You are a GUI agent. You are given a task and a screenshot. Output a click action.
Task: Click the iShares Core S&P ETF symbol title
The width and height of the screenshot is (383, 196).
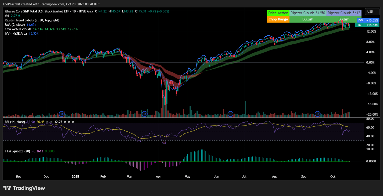[x=48, y=12]
